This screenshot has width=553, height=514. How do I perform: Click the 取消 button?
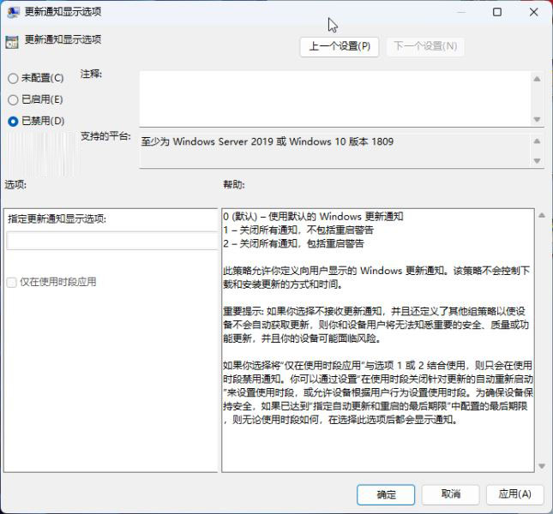451,494
